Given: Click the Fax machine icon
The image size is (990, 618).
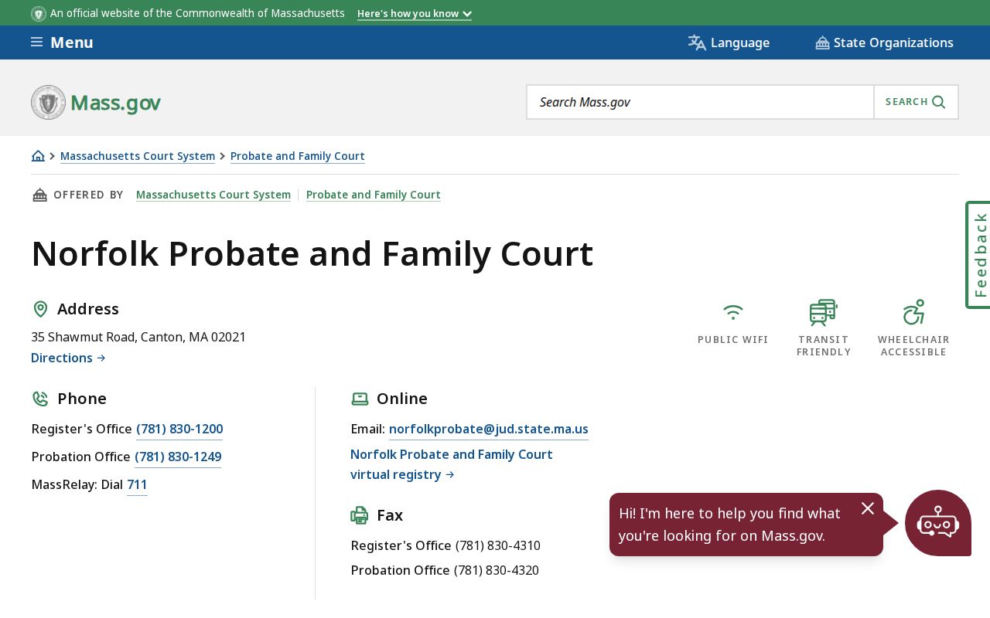Looking at the screenshot, I should coord(360,515).
